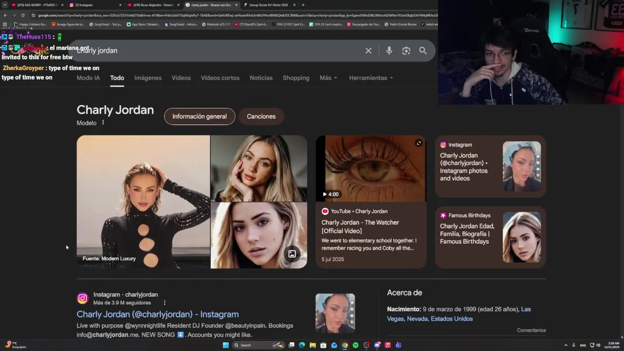The width and height of the screenshot is (624, 351).
Task: Switch to the Instagram browser tab
Action: [x=95, y=5]
